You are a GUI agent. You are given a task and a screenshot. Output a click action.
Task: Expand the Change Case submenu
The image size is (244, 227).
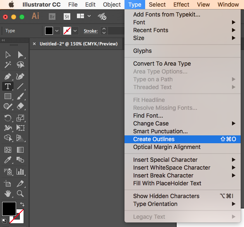coord(182,123)
